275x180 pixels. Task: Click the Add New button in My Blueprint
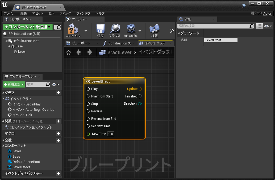coord(14,84)
